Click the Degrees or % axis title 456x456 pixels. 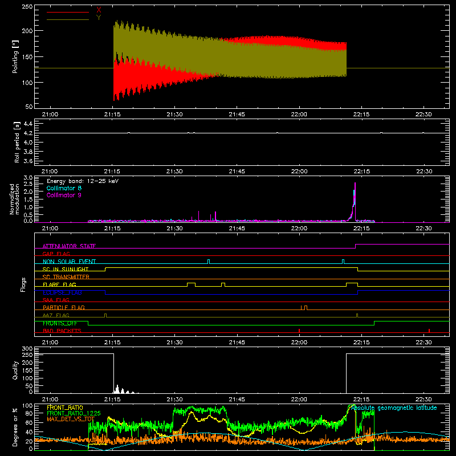tap(15, 427)
